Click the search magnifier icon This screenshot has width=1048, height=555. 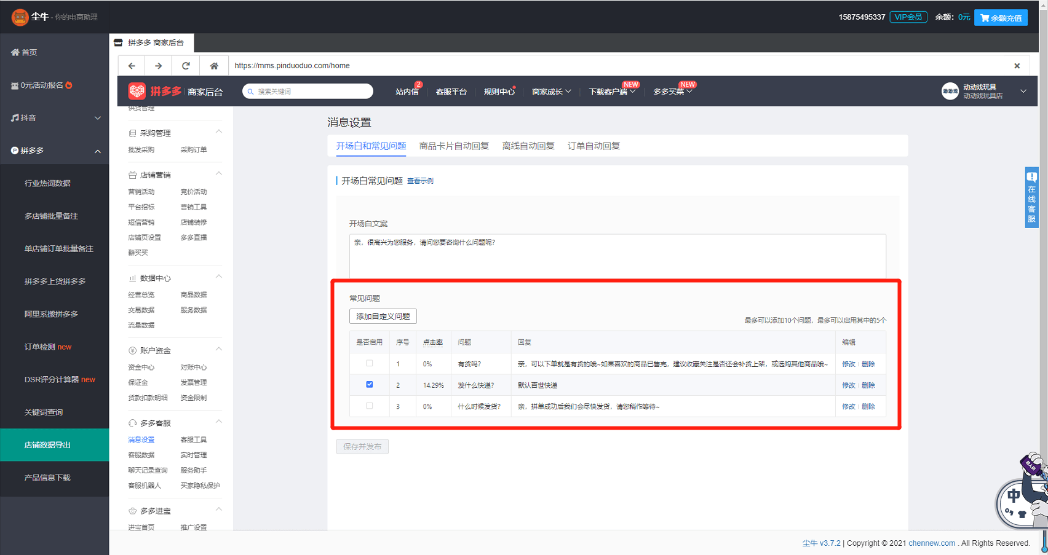(x=251, y=92)
